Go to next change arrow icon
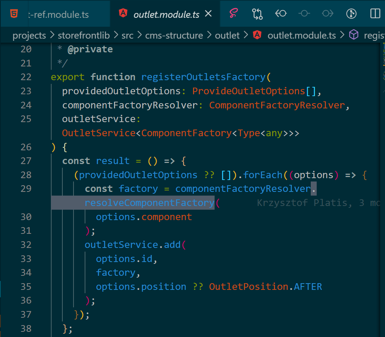This screenshot has width=385, height=337. [327, 13]
